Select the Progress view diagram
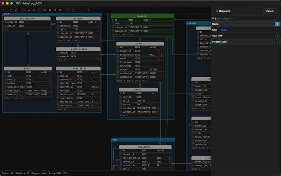 tap(220, 42)
